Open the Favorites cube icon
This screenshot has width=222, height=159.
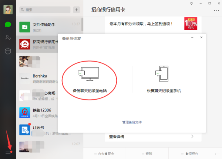(8, 51)
